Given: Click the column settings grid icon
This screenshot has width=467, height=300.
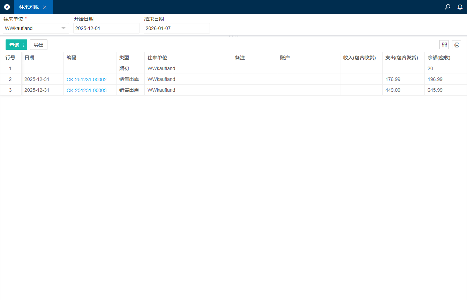Looking at the screenshot, I should 444,45.
